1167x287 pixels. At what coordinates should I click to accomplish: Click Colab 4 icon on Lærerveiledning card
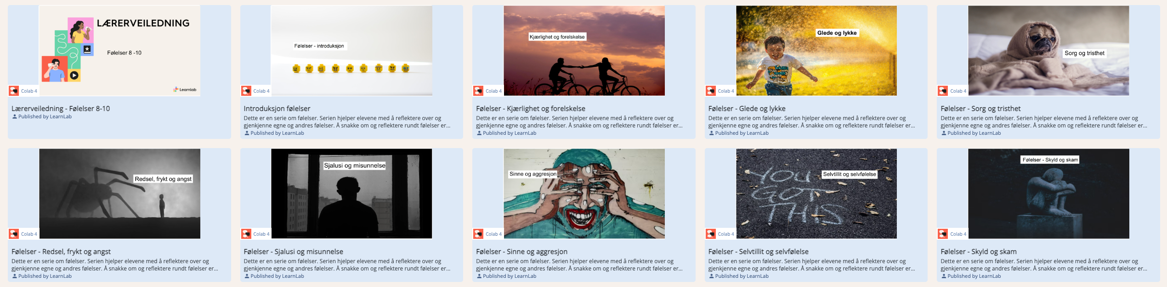(14, 91)
